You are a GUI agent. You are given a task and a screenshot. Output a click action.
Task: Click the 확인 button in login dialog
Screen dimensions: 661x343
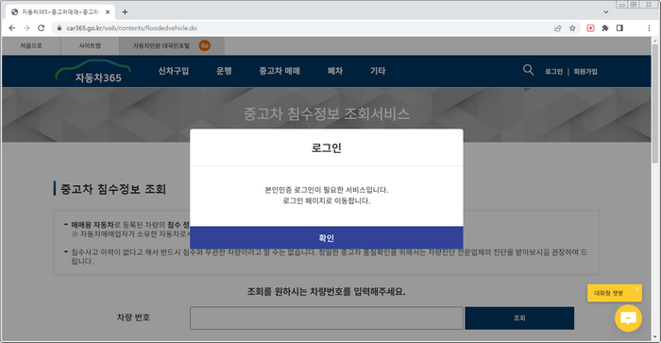tap(327, 237)
